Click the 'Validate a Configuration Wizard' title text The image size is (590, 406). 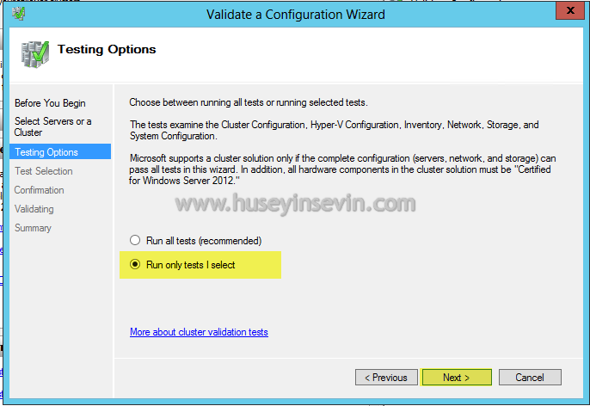[295, 15]
